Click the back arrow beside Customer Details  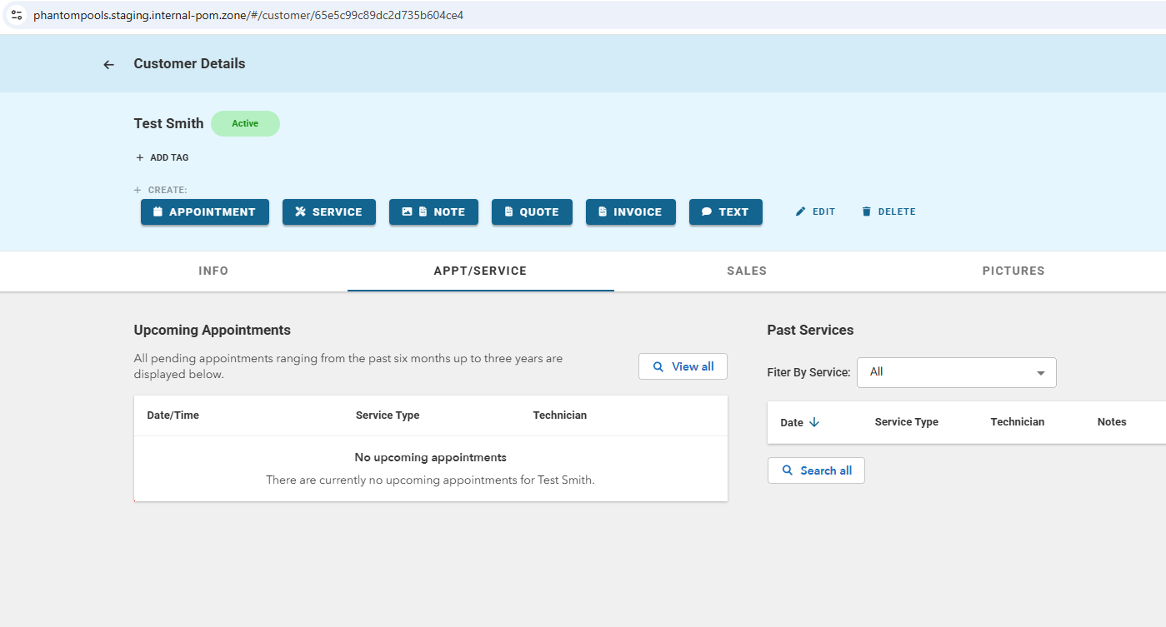(108, 64)
